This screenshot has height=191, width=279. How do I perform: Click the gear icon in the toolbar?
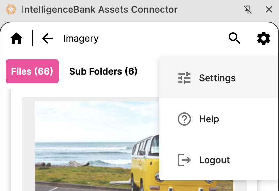(x=264, y=38)
